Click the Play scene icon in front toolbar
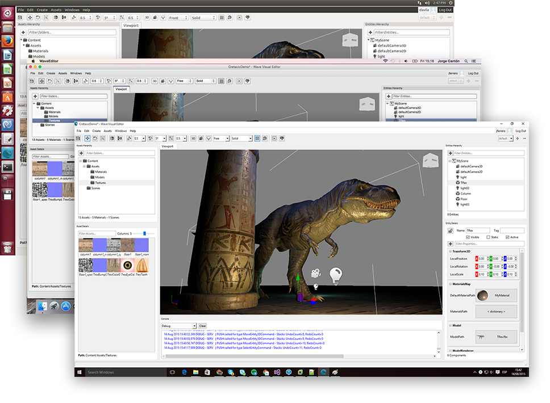 [x=274, y=138]
